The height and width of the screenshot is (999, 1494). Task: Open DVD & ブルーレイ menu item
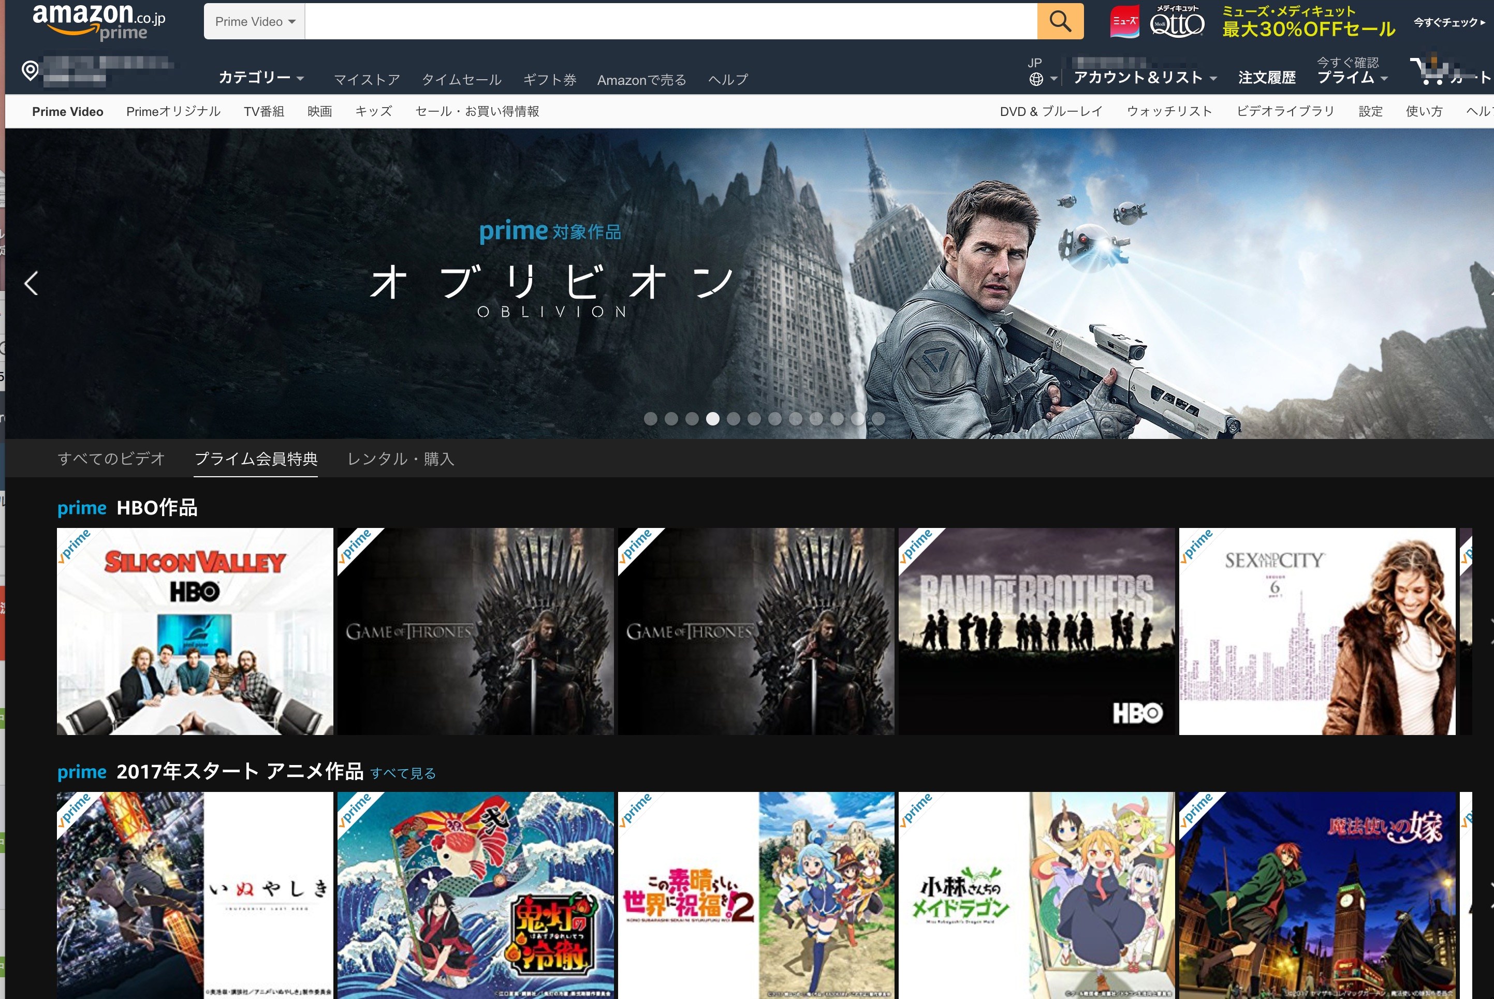(1051, 111)
